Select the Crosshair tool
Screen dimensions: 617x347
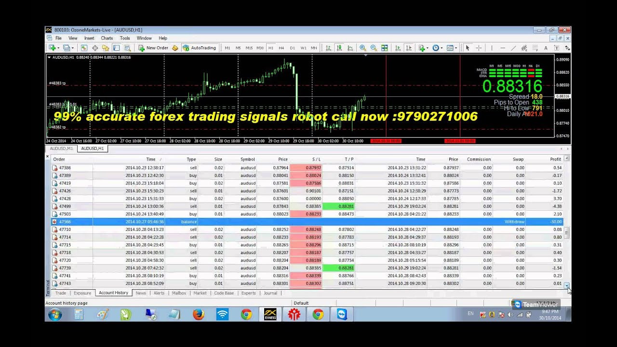(479, 48)
